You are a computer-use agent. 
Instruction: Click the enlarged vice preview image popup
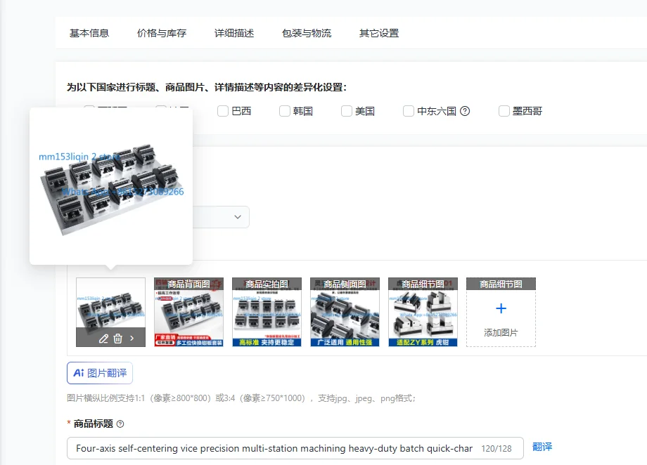click(x=111, y=186)
